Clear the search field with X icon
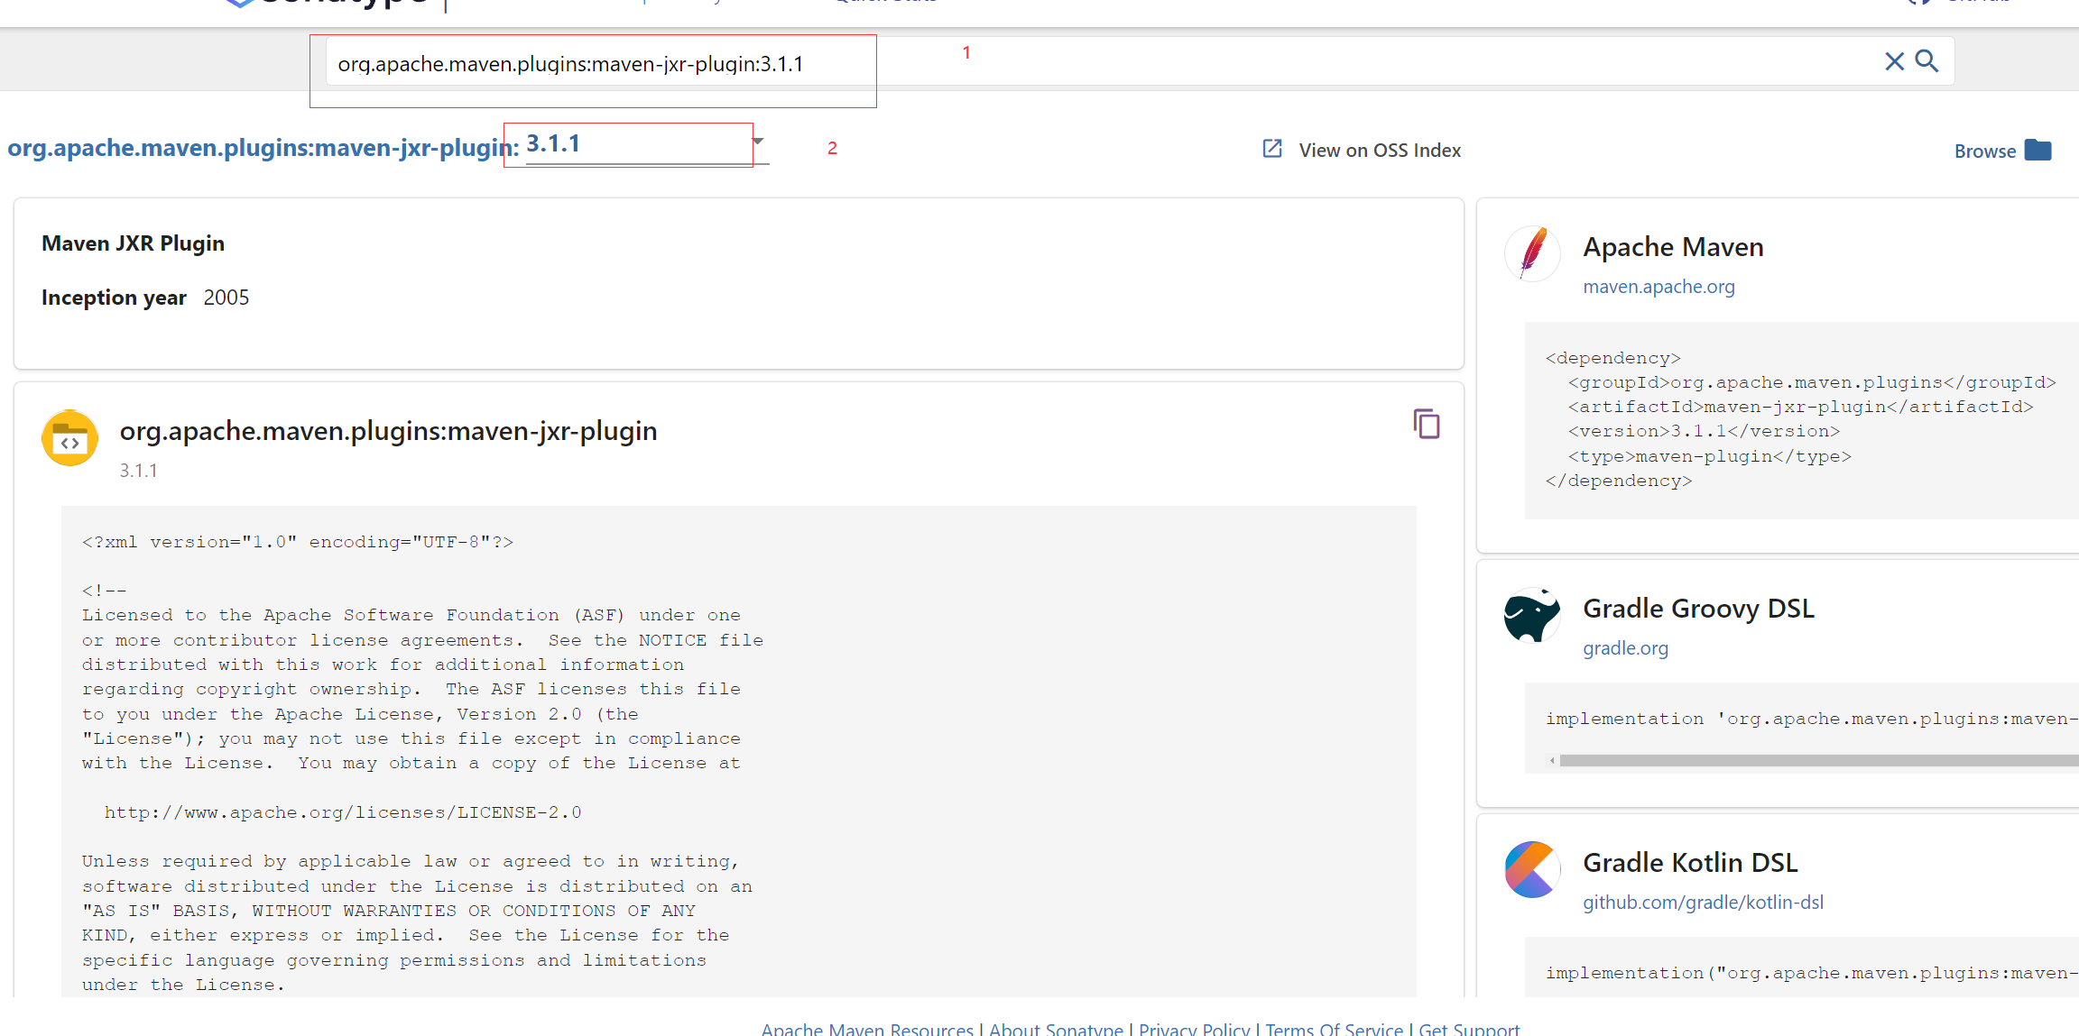 tap(1894, 61)
